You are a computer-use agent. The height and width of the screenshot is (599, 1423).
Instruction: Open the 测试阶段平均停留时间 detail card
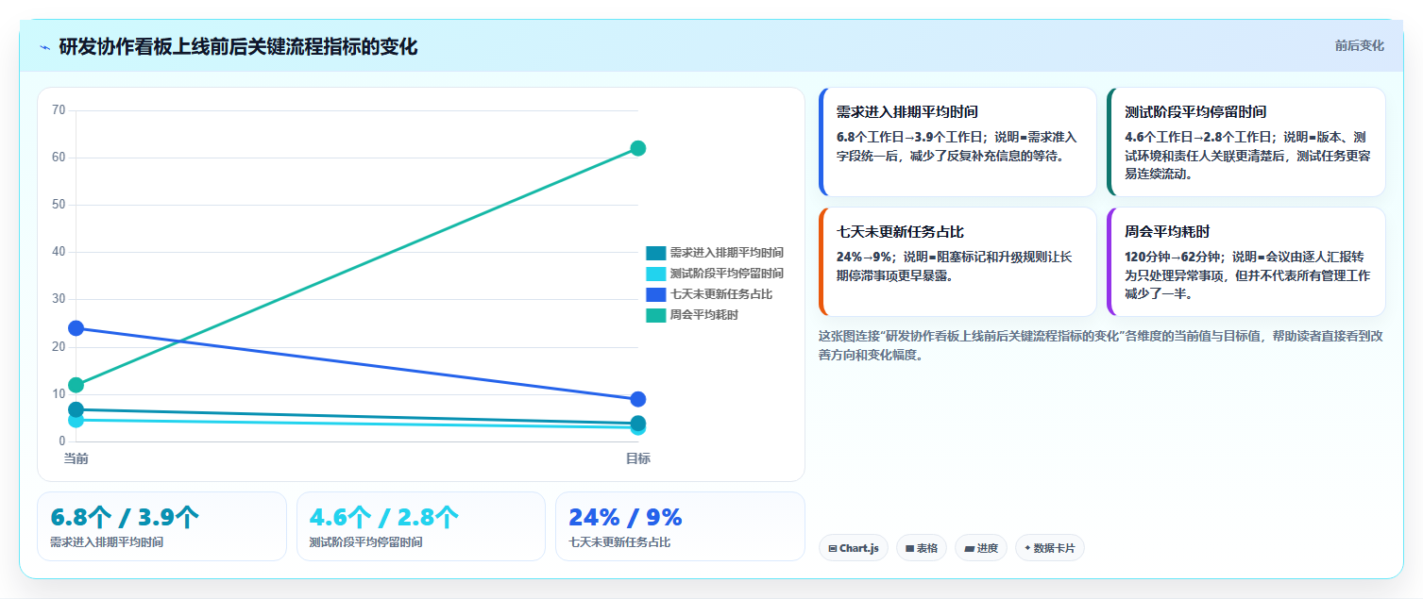pyautogui.click(x=1246, y=142)
